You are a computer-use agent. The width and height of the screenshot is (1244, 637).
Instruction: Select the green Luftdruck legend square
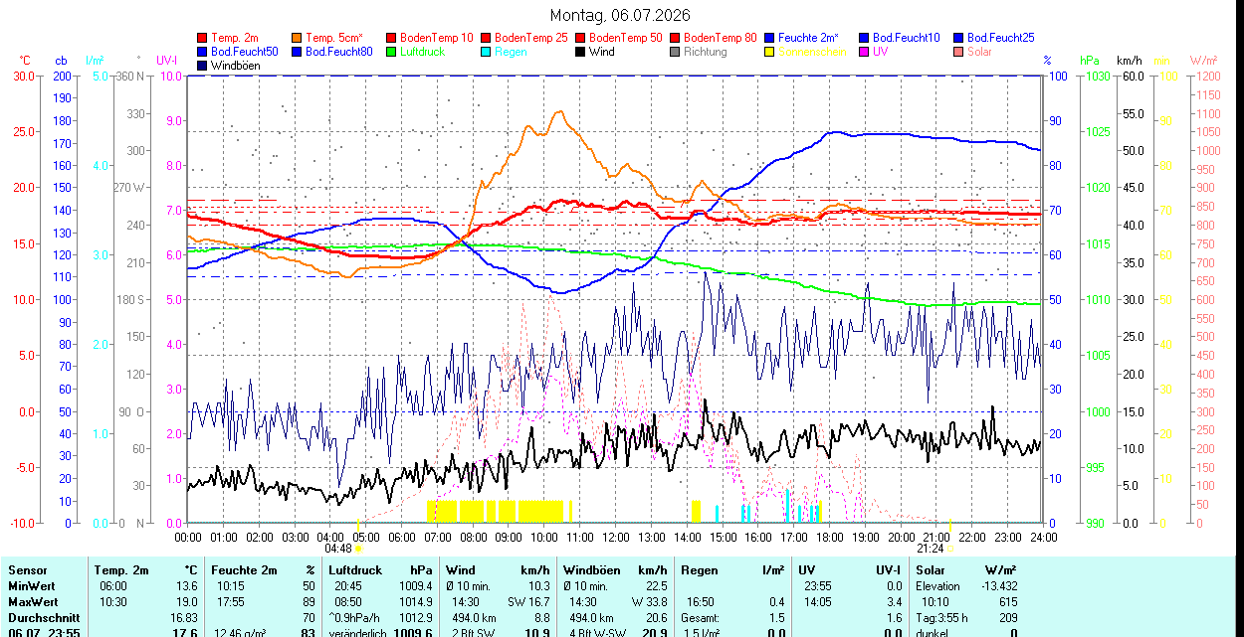pos(391,52)
